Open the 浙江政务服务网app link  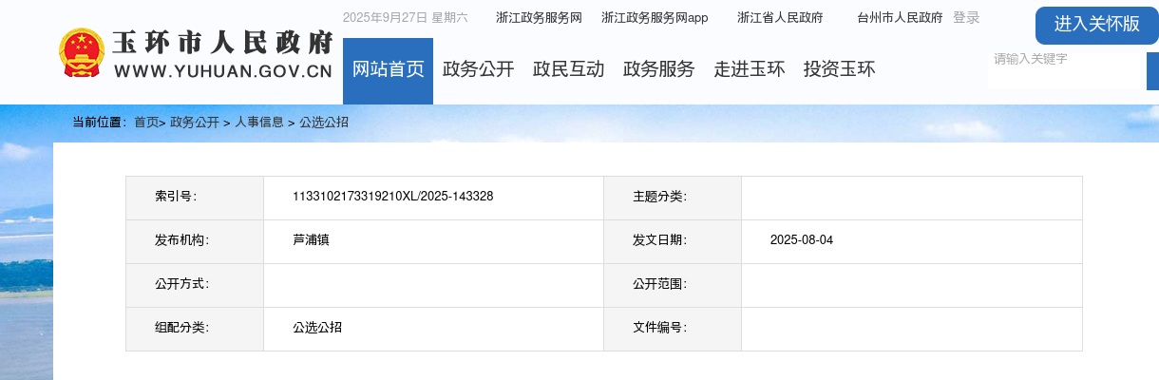coord(655,18)
